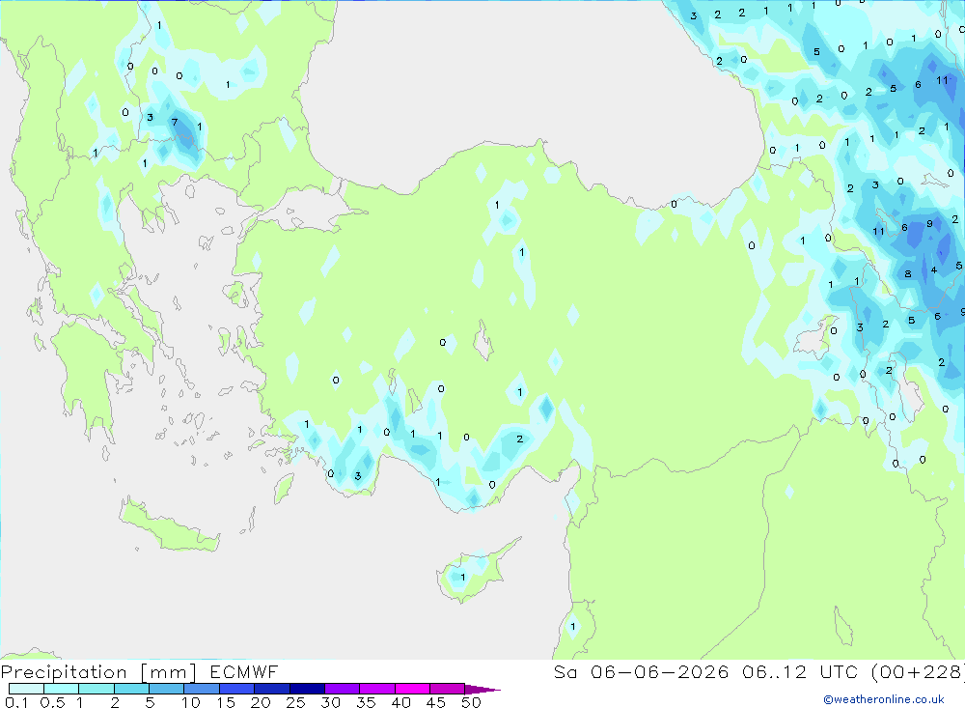The image size is (965, 708).
Task: Pick the 5–10 mm legend color swatch
Action: (166, 689)
